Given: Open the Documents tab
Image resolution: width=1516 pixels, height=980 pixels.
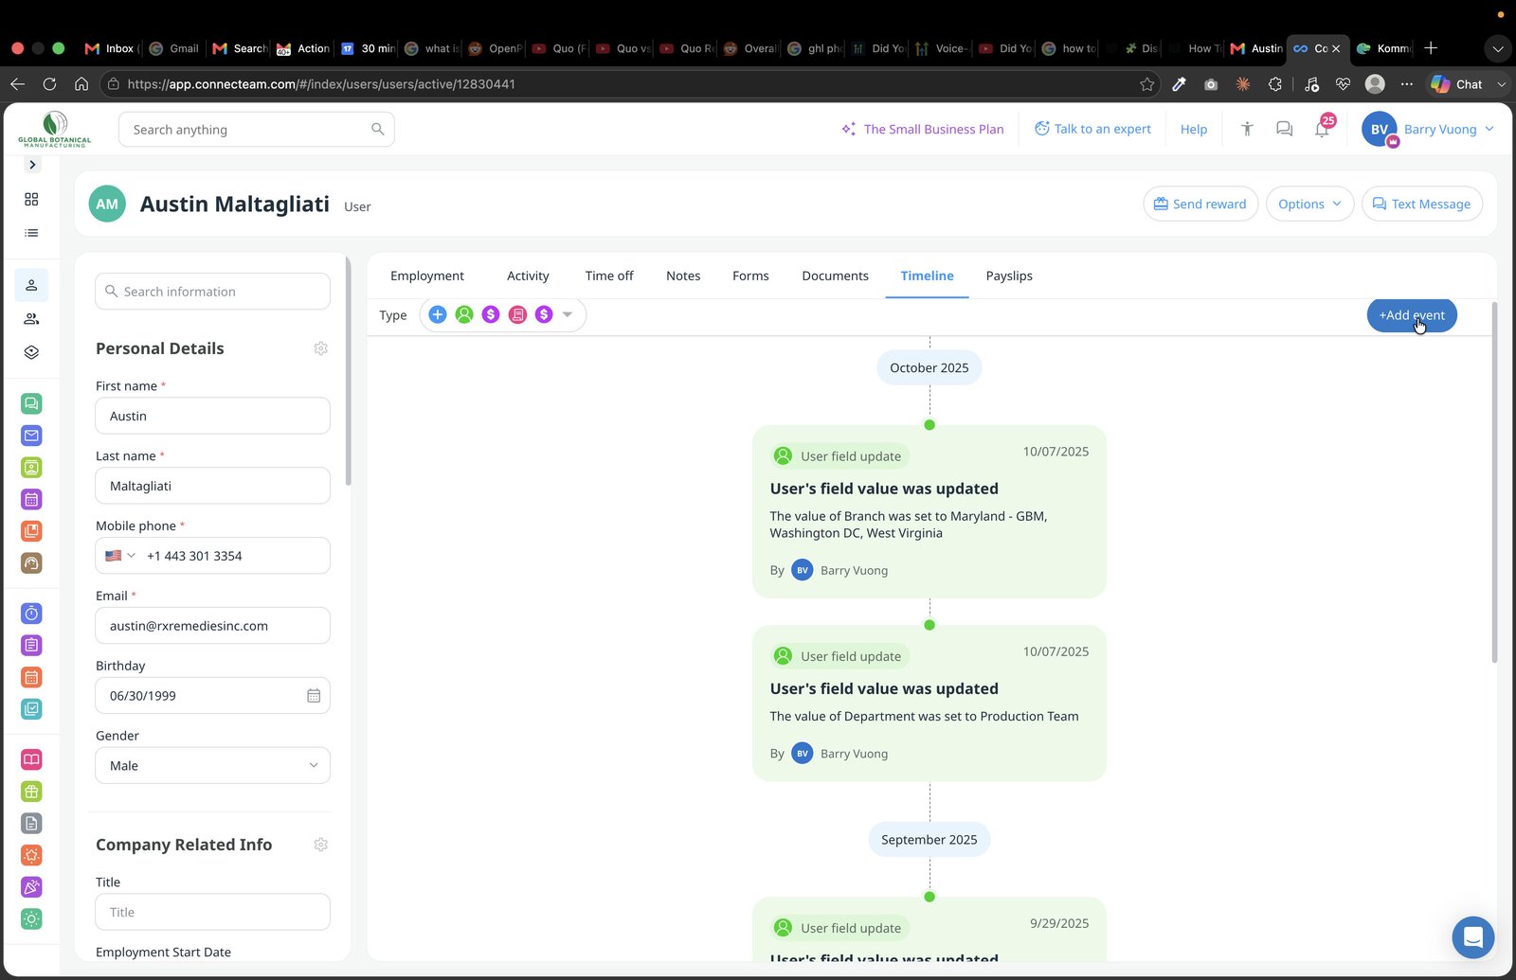Looking at the screenshot, I should tap(835, 276).
